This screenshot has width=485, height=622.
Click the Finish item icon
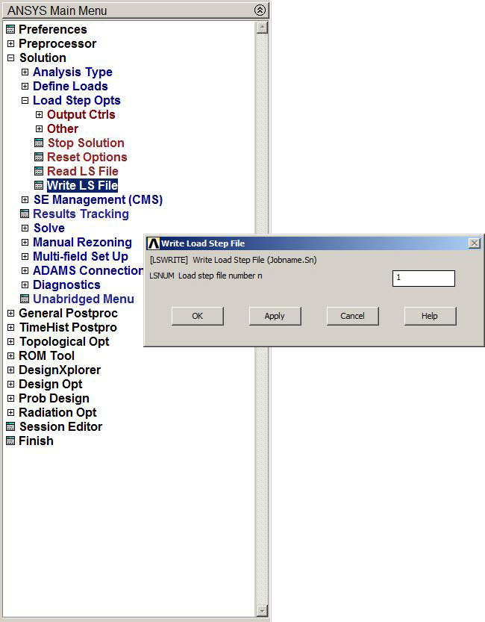click(10, 441)
